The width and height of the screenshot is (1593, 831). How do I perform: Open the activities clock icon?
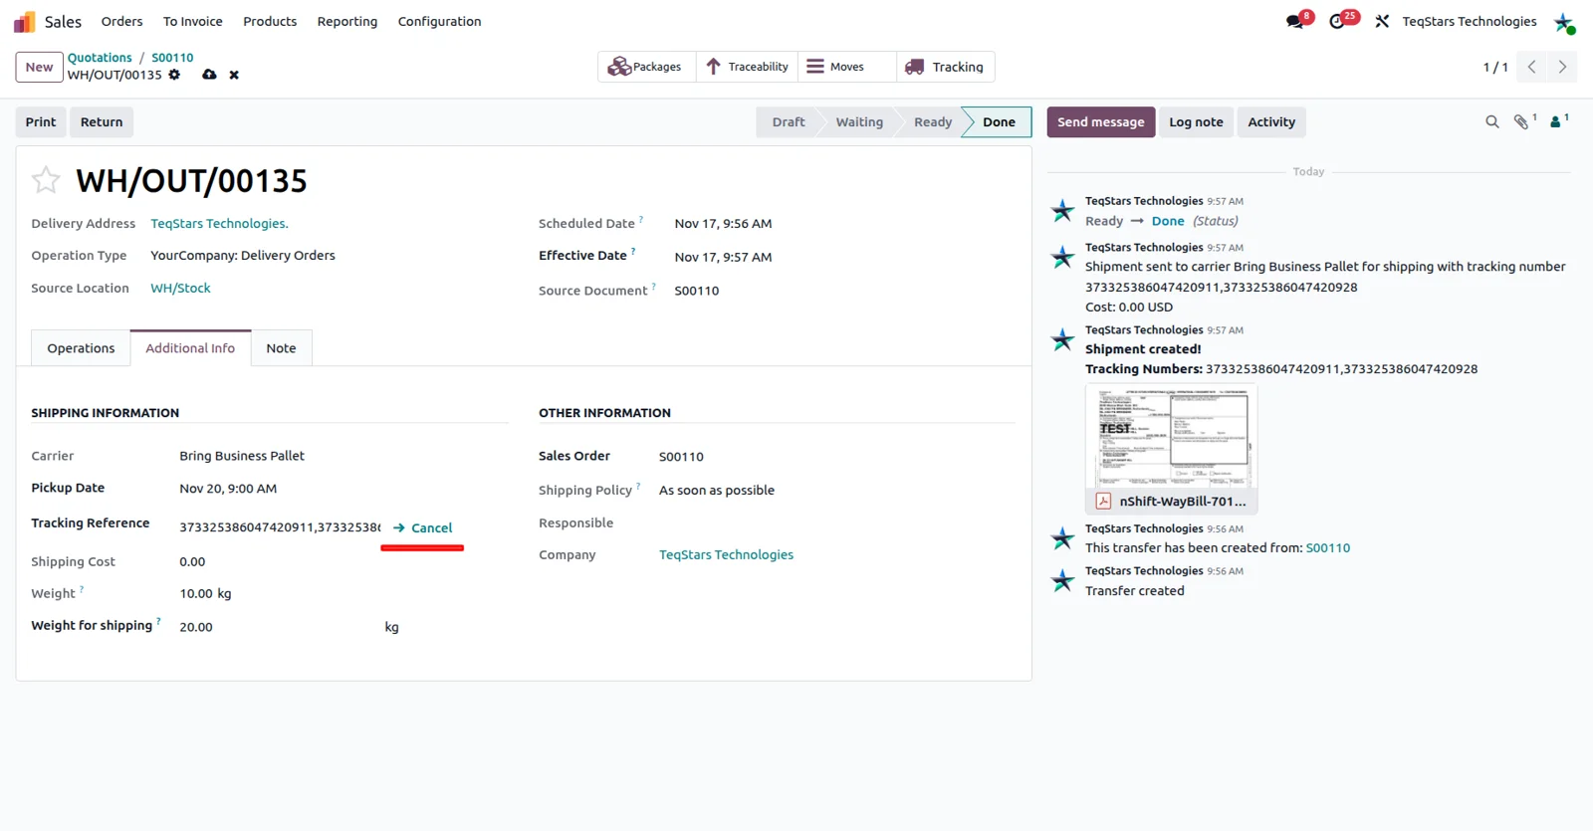pos(1337,22)
